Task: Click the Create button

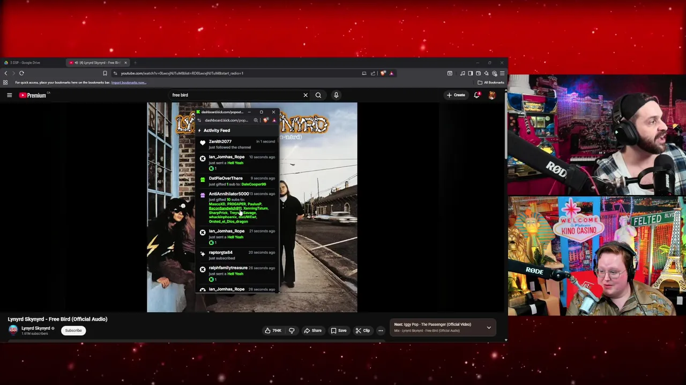Action: click(x=456, y=95)
